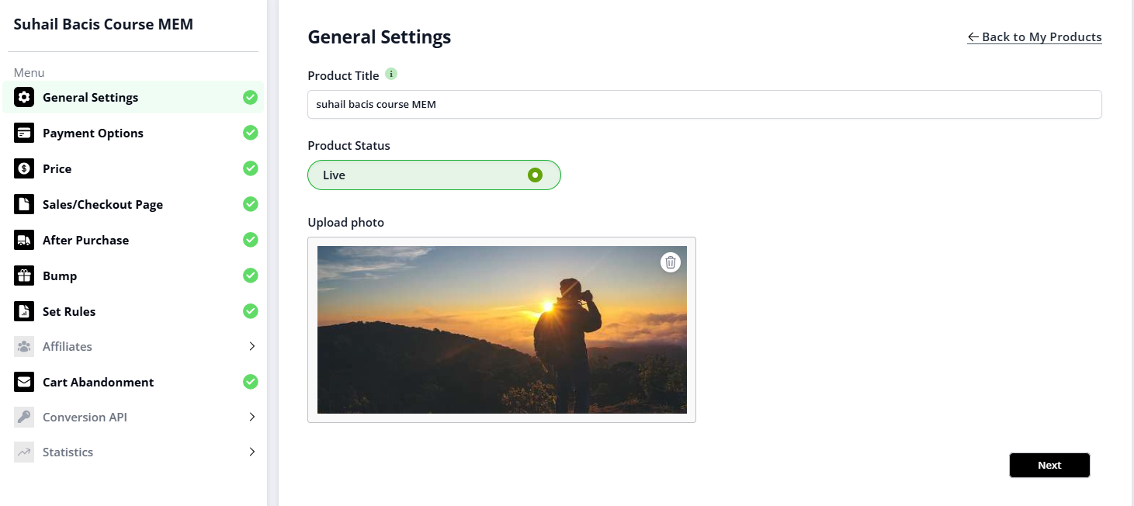Toggle the Live product status radio
The height and width of the screenshot is (506, 1134).
tap(535, 175)
